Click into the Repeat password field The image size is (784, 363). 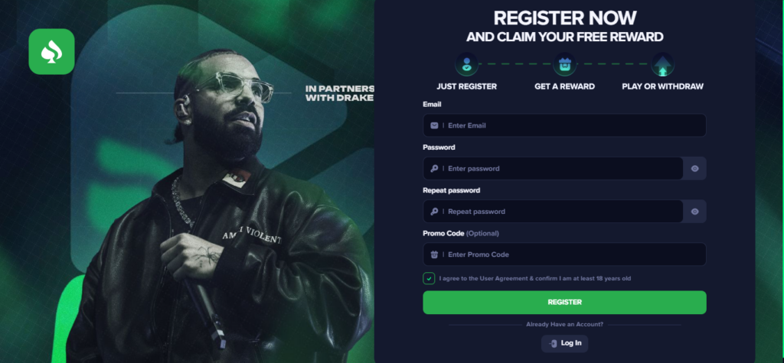(x=553, y=211)
